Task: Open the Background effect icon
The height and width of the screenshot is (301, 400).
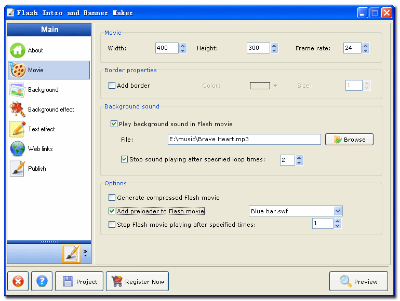Action: coord(18,110)
